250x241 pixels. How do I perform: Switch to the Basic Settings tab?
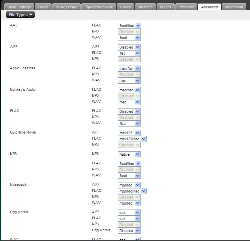(x=19, y=7)
